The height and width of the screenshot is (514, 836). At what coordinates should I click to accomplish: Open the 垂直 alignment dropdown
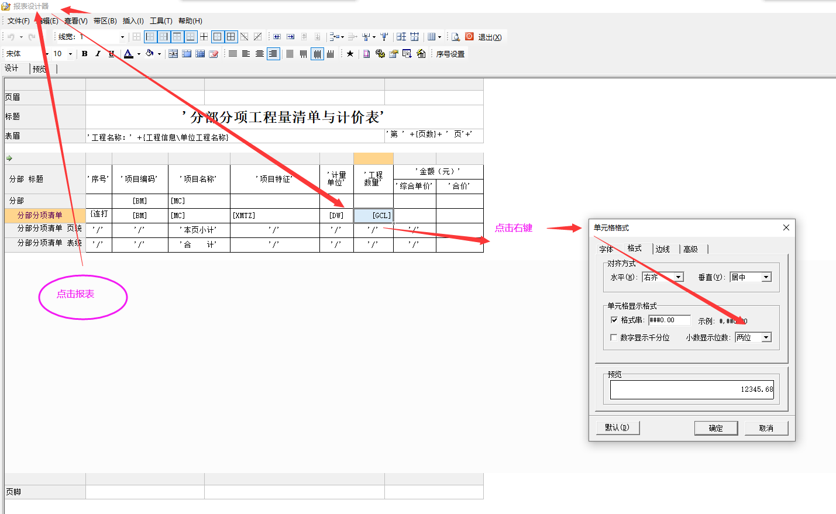click(x=766, y=277)
